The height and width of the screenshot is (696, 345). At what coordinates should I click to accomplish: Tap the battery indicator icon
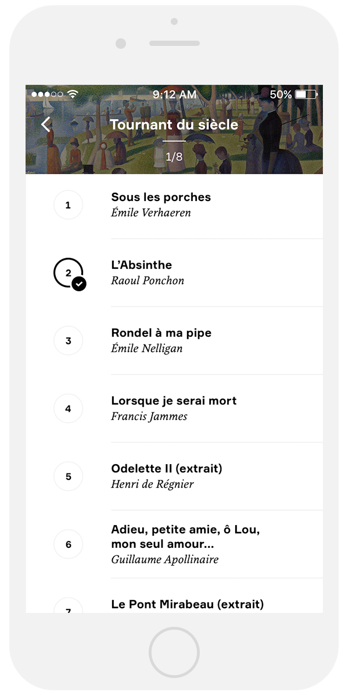[x=306, y=94]
